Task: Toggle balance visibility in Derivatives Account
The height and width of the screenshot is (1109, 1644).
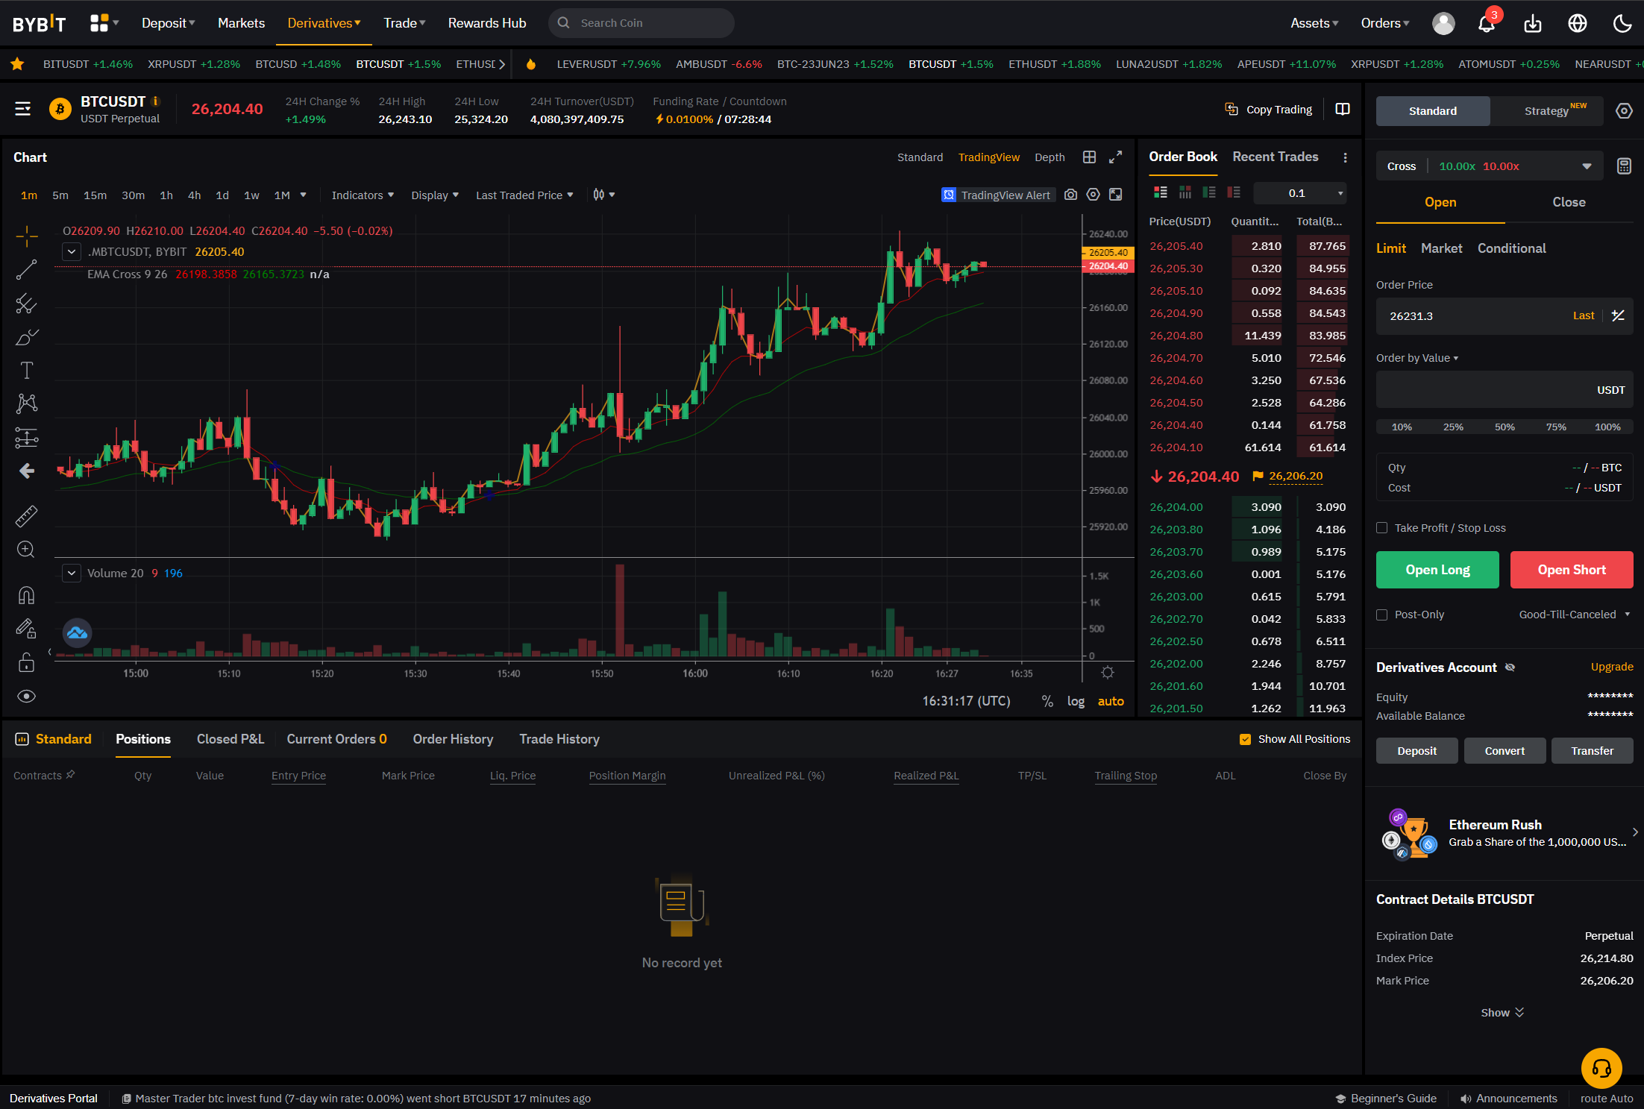Action: pyautogui.click(x=1510, y=667)
